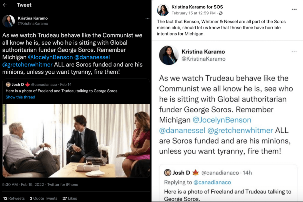303x202 pixels.
Task: Click the tweet timestamp 5:30 AM Feb 15, 2022
Action: (x=40, y=185)
